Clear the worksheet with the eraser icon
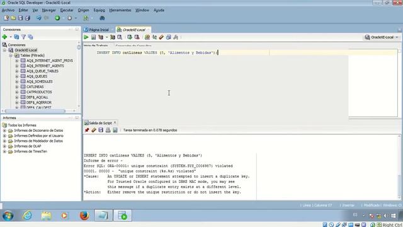Screen dimensions: 403x227 (161, 37)
